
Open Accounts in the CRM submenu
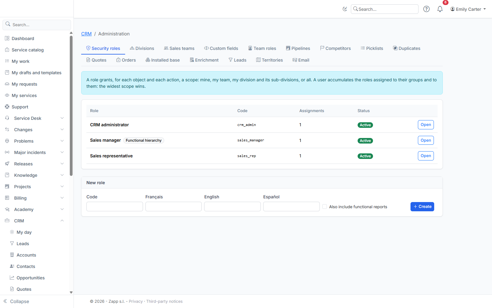[26, 255]
